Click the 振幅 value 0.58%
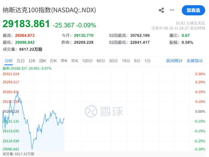This screenshot has width=209, height=157. [187, 42]
